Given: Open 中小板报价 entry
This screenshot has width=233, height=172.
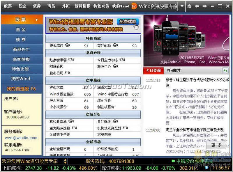Looking at the screenshot, I should point(58,107).
